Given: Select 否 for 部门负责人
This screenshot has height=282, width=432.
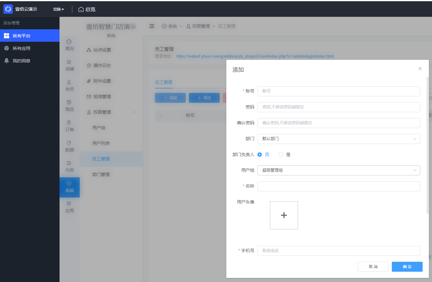Looking at the screenshot, I should click(x=260, y=155).
